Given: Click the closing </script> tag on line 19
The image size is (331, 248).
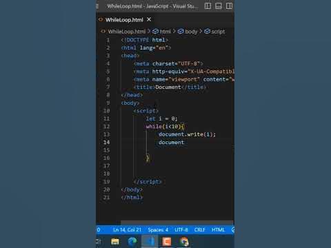Looking at the screenshot, I should (148, 182).
